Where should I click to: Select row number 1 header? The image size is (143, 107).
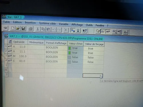[x=6, y=46]
